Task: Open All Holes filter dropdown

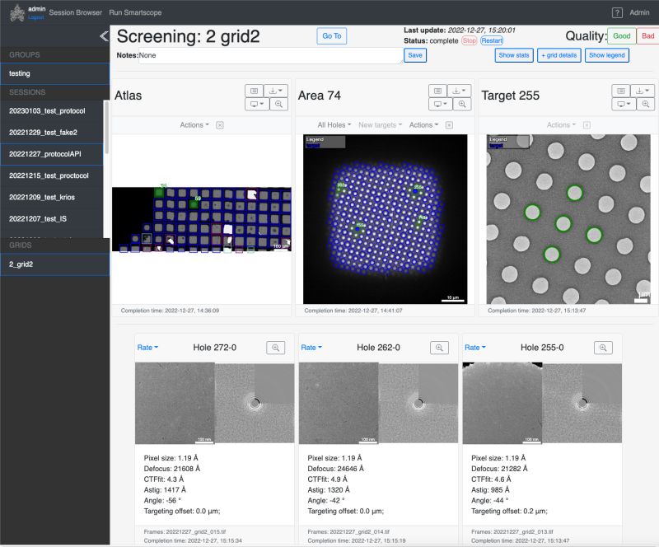Action: (334, 125)
